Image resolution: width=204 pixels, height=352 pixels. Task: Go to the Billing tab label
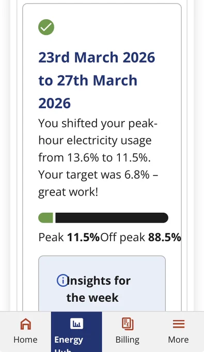click(128, 340)
